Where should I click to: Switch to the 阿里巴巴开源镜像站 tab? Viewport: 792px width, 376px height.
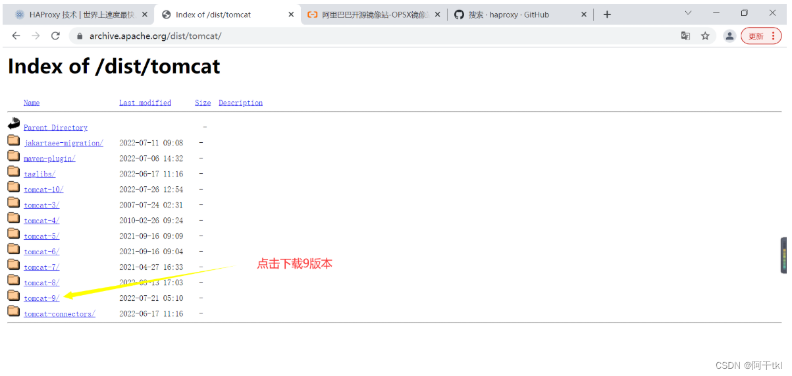pyautogui.click(x=373, y=14)
